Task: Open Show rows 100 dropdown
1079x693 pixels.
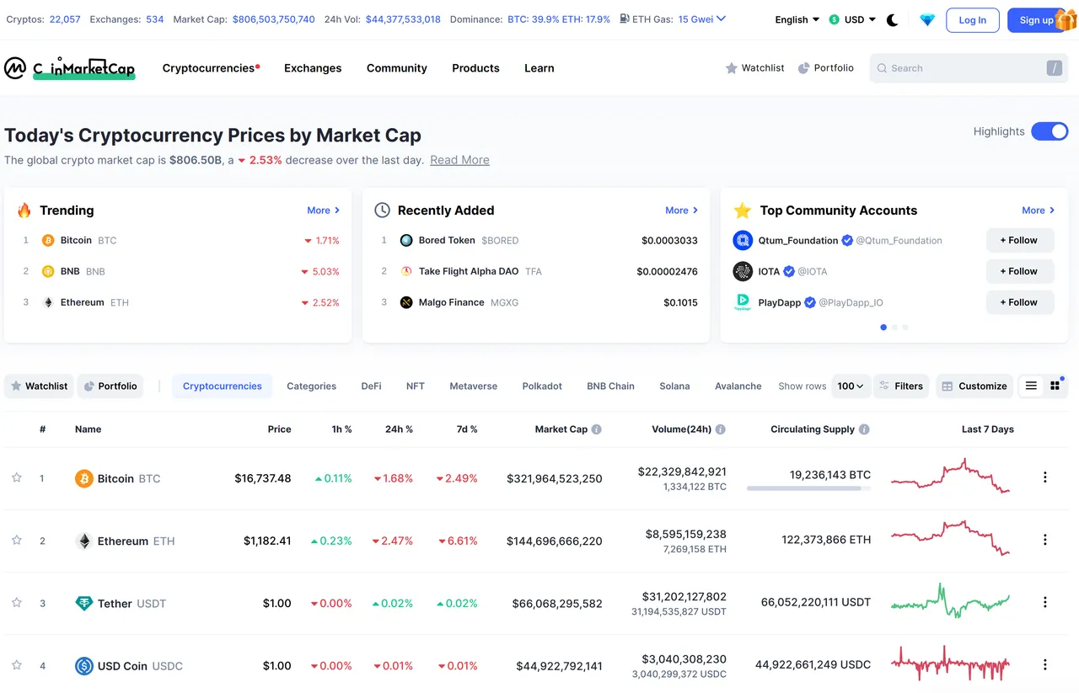Action: pos(851,386)
